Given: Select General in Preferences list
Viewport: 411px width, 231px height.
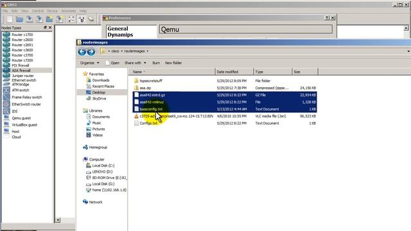Looking at the screenshot, I should coord(118,28).
